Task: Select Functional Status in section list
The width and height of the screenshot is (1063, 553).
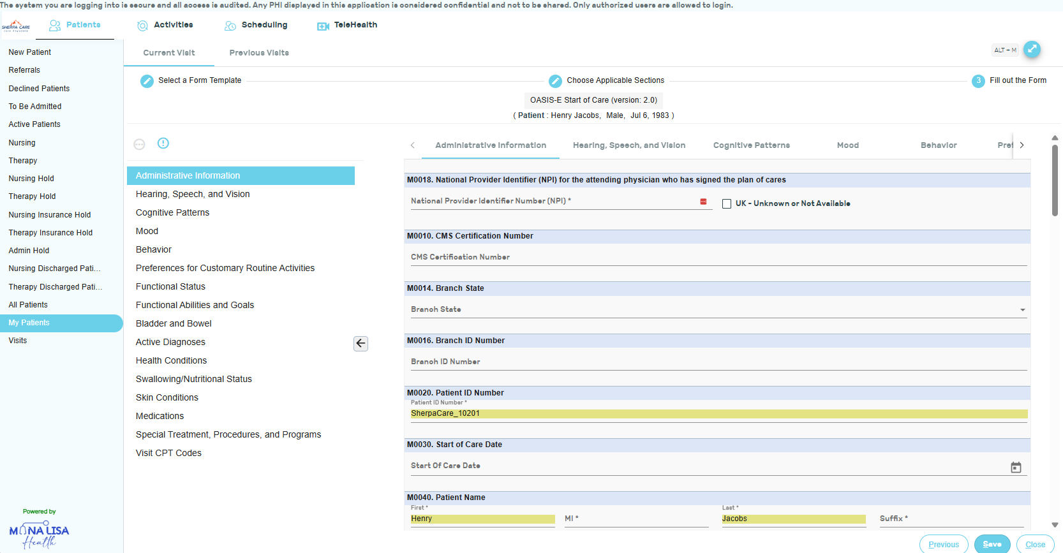Action: pyautogui.click(x=170, y=287)
